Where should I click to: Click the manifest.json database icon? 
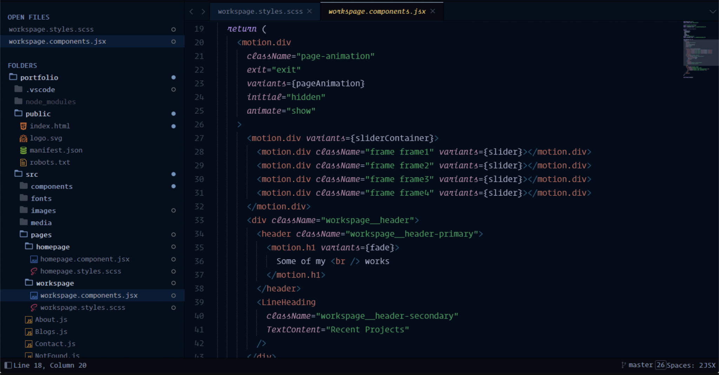(23, 150)
